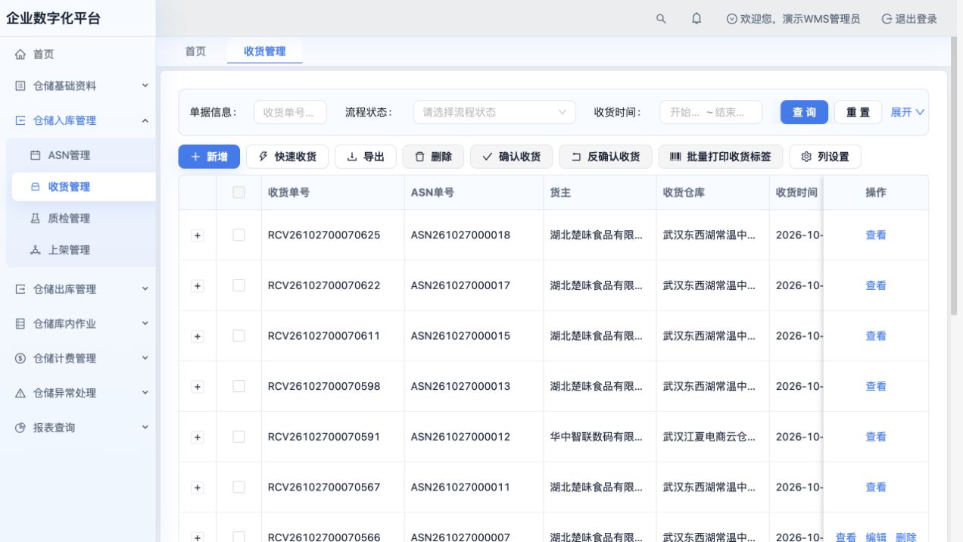
Task: Collapse the 仓储入库管理 sidebar menu
Action: [78, 120]
